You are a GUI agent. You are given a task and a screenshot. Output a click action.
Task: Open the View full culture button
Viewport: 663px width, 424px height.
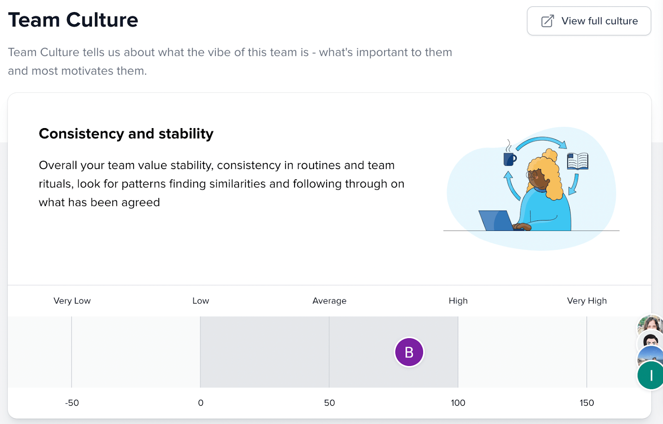click(x=589, y=21)
